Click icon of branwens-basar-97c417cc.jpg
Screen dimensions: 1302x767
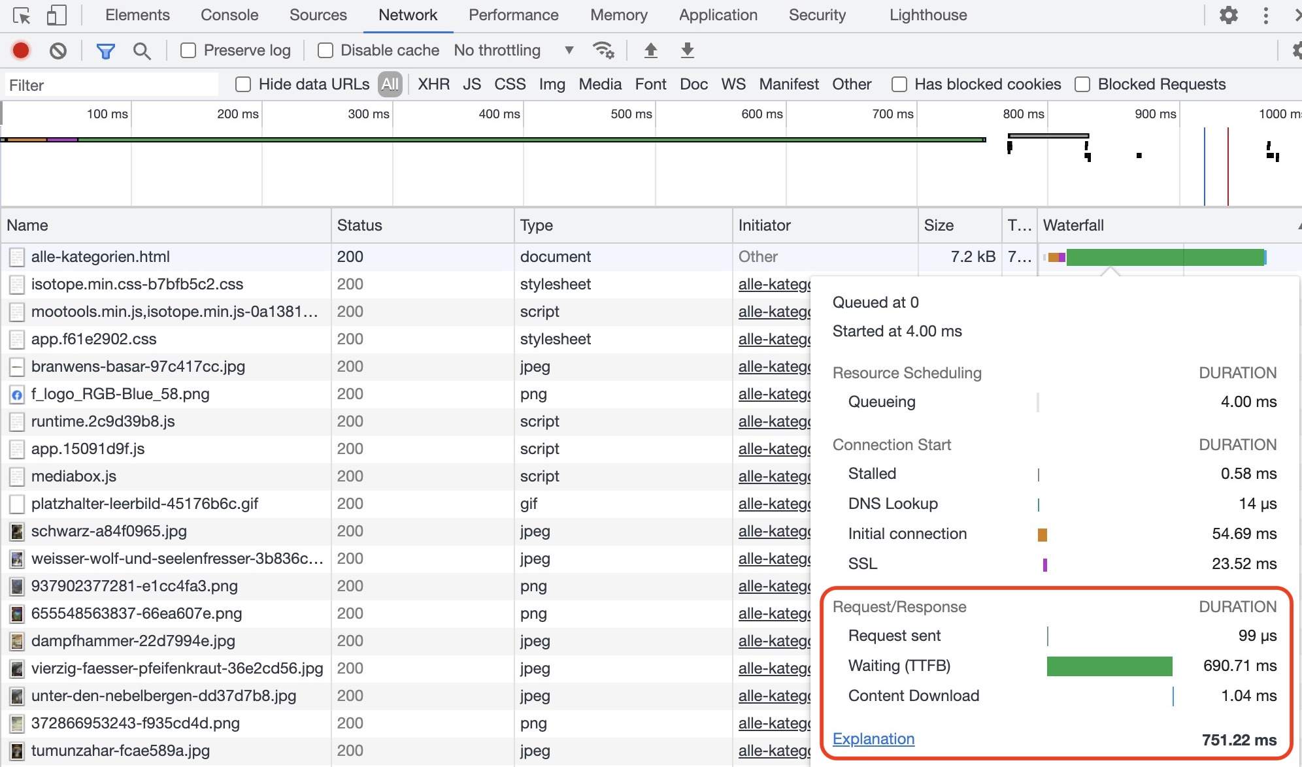[17, 367]
